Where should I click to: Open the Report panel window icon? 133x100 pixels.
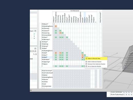click(x=35, y=31)
